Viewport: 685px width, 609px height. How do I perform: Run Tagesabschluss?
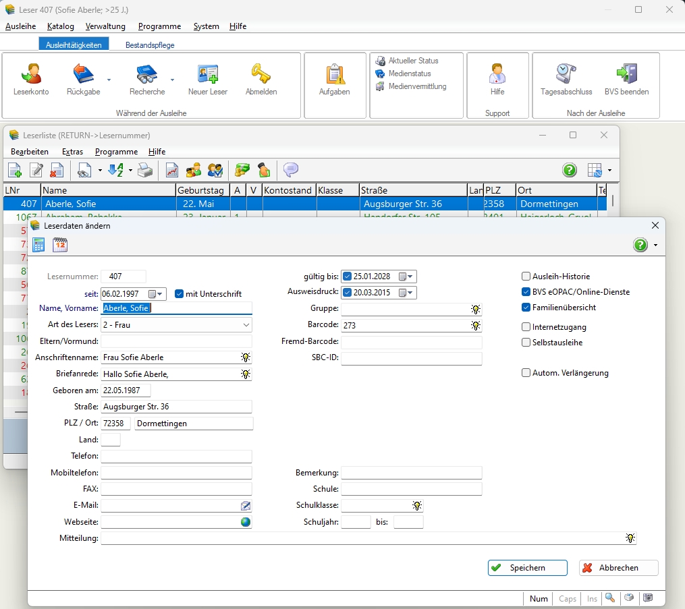point(566,80)
